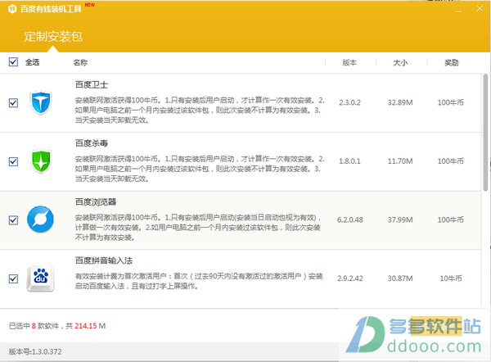The width and height of the screenshot is (491, 362).
Task: Click version 2.3.0.2 of 百度卫士
Action: tap(349, 102)
